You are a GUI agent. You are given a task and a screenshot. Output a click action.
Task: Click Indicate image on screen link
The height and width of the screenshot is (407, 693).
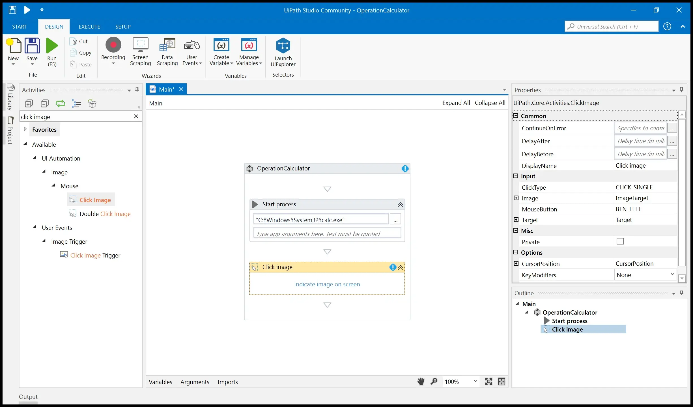point(327,284)
